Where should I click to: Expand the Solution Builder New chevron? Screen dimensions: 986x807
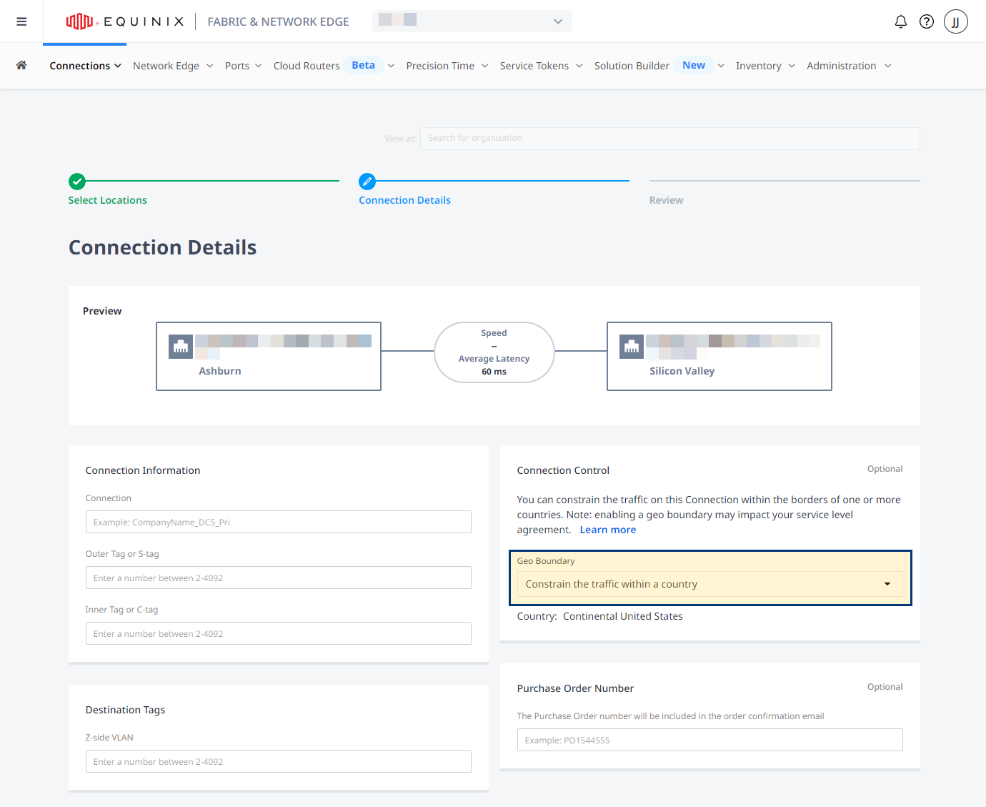(x=721, y=66)
